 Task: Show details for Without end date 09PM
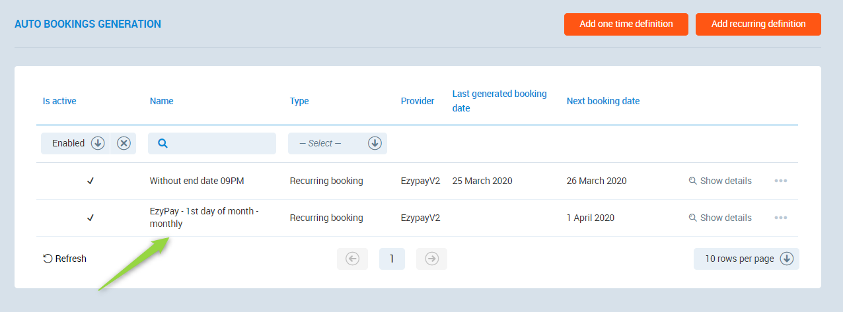tap(725, 181)
